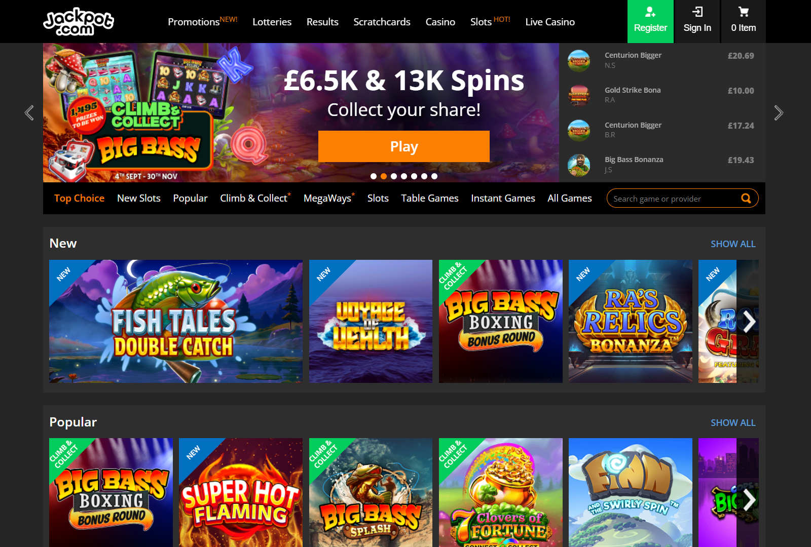Click the search magnifier icon

[746, 199]
